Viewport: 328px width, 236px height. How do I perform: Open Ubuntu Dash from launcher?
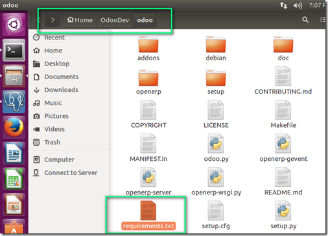click(x=14, y=24)
